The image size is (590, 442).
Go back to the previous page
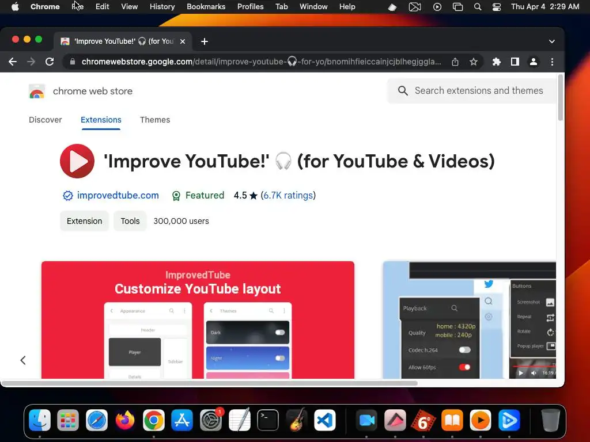pos(13,62)
